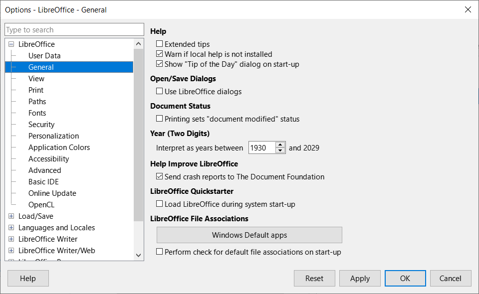Image resolution: width=479 pixels, height=294 pixels.
Task: Expand the LibreOffice Writer section
Action: (11, 239)
